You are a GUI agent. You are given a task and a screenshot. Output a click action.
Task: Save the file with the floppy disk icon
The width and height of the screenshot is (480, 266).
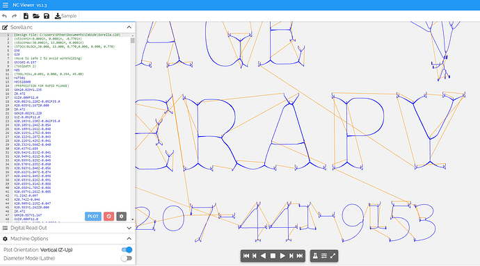(x=47, y=16)
